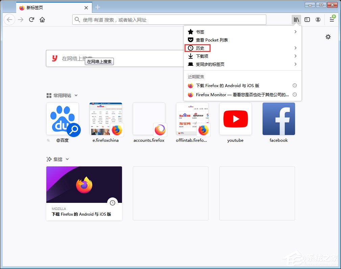Image resolution: width=341 pixels, height=269 pixels.
Task: Open 下载项 in the library menu
Action: pyautogui.click(x=242, y=56)
